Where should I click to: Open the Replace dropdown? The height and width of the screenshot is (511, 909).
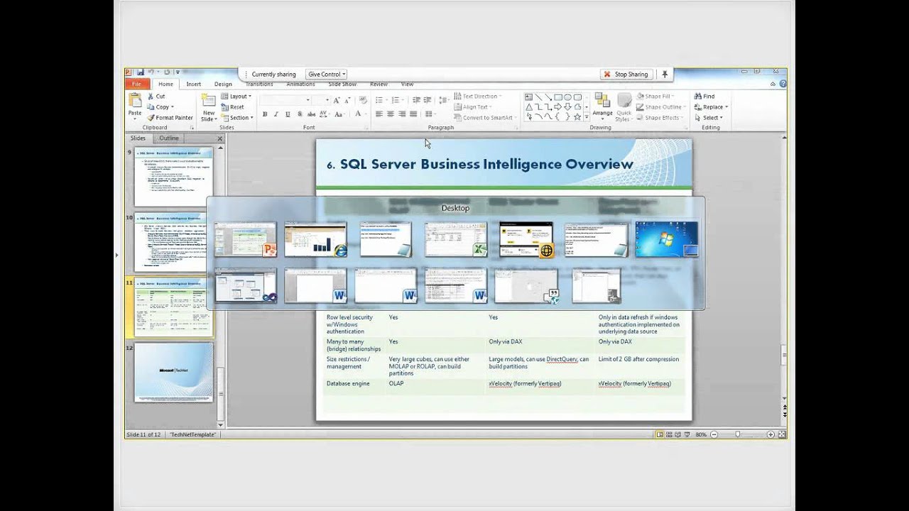click(711, 107)
